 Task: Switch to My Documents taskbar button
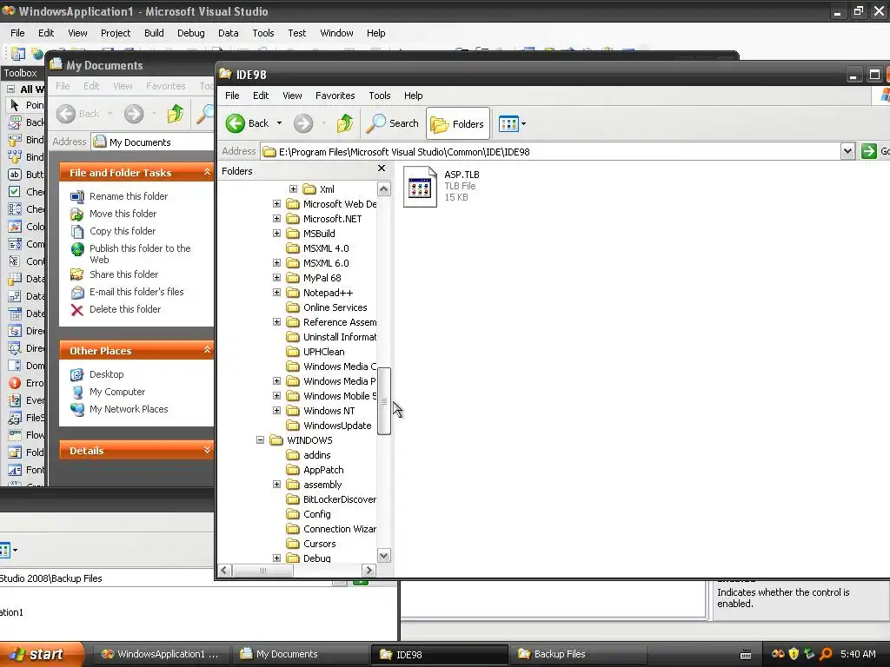(x=300, y=654)
